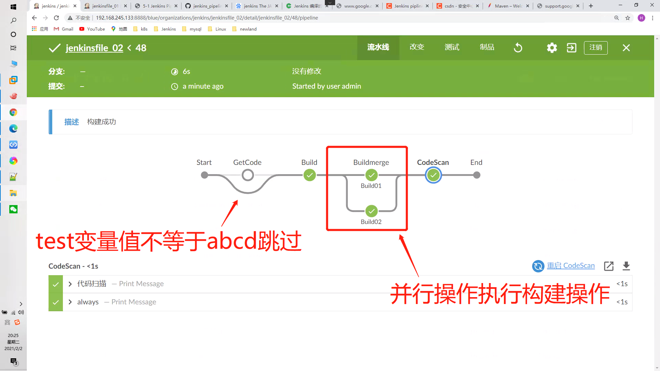
Task: Switch to the 测试 tab
Action: pyautogui.click(x=452, y=47)
